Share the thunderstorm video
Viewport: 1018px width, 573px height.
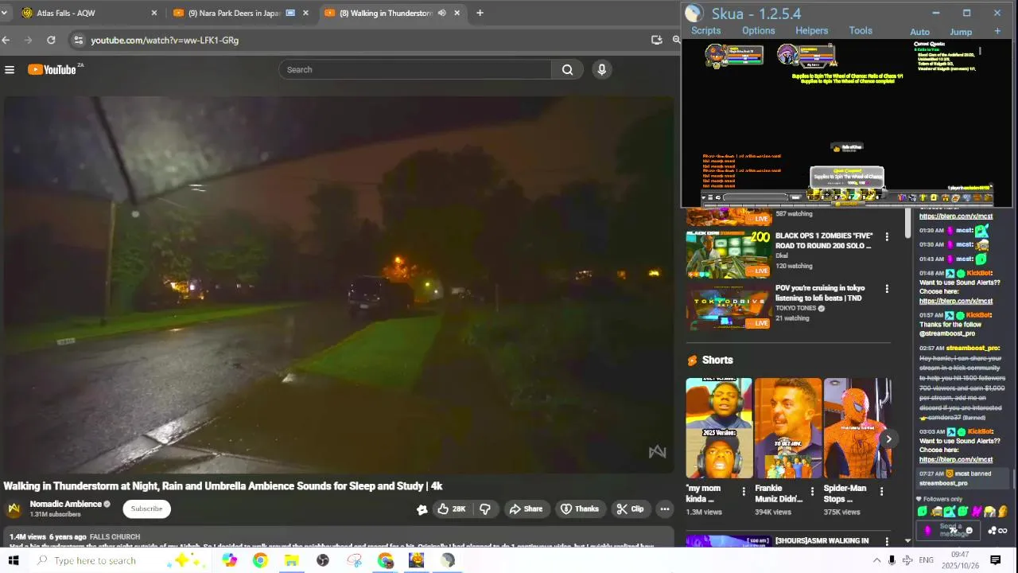pyautogui.click(x=526, y=509)
